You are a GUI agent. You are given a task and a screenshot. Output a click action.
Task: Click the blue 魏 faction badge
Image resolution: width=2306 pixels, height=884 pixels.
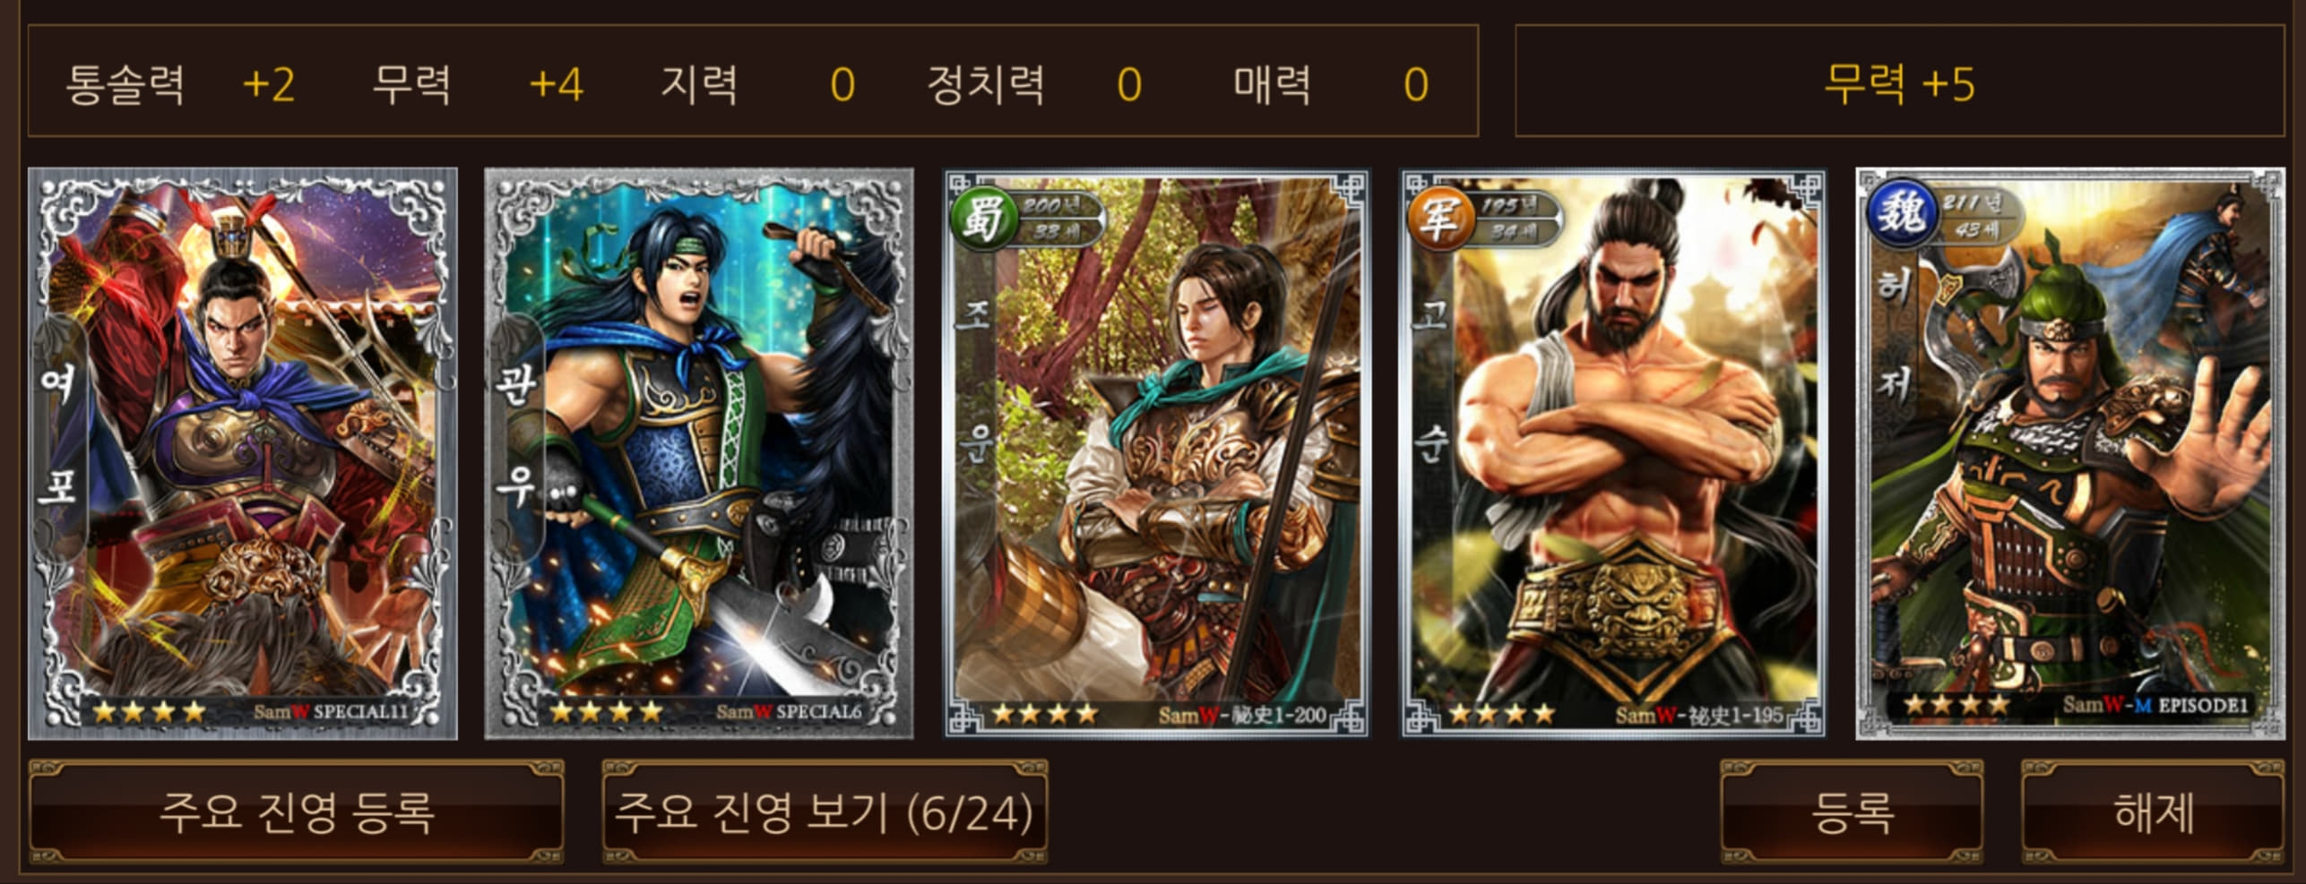click(1898, 213)
